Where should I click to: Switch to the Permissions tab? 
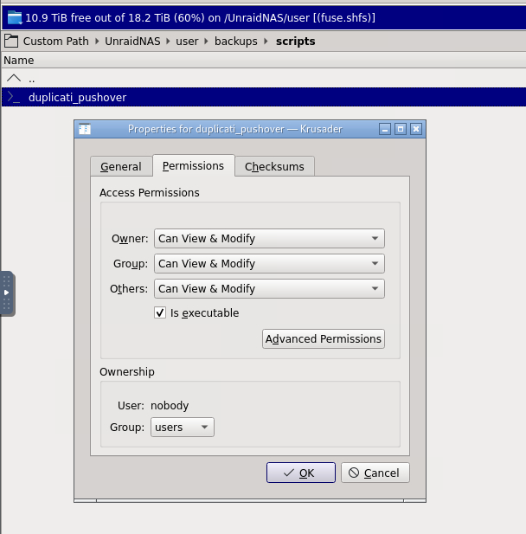click(x=194, y=166)
